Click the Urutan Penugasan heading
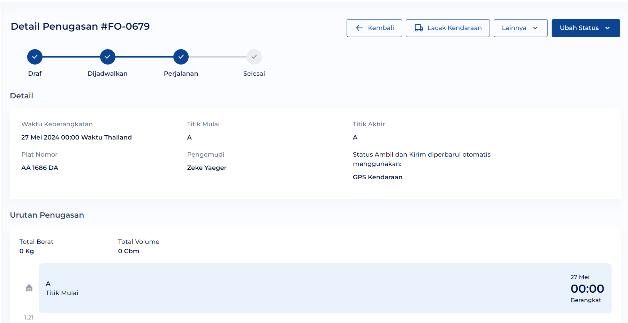The width and height of the screenshot is (628, 323). tap(47, 215)
